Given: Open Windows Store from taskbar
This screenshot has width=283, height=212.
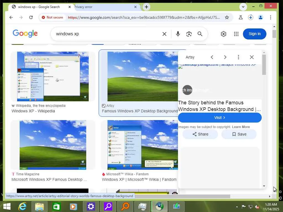Looking at the screenshot, I should (56, 206).
